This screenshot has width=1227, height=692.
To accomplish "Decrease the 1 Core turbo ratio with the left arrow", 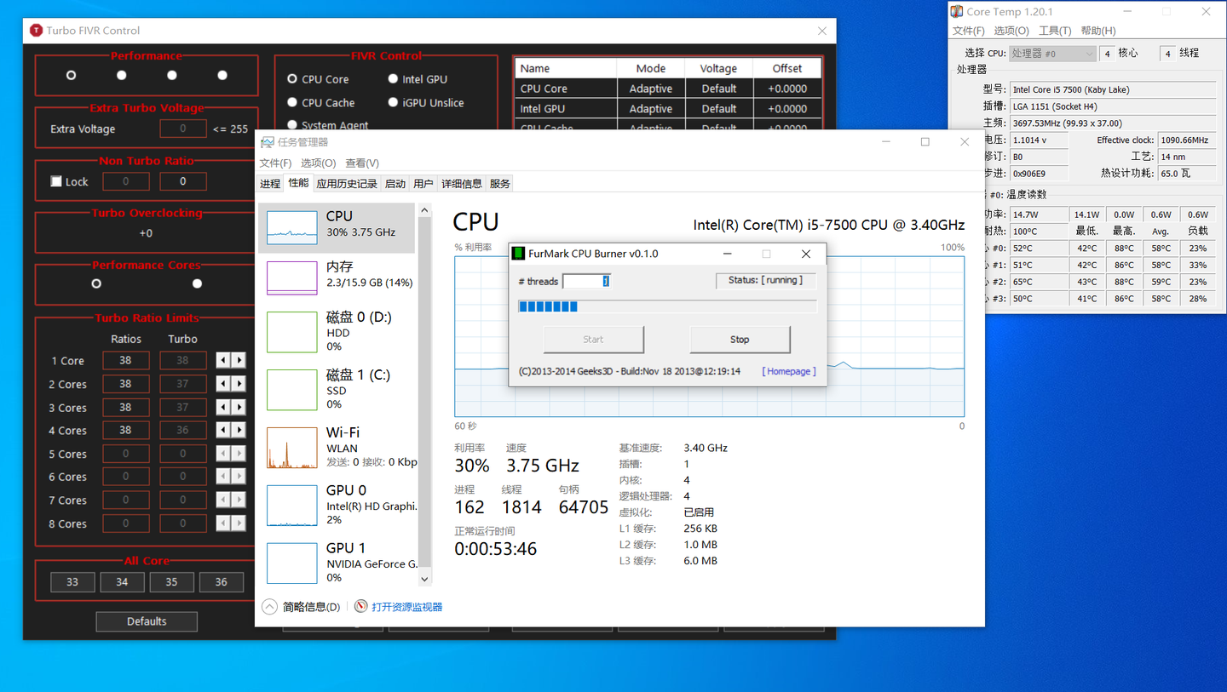I will click(223, 361).
